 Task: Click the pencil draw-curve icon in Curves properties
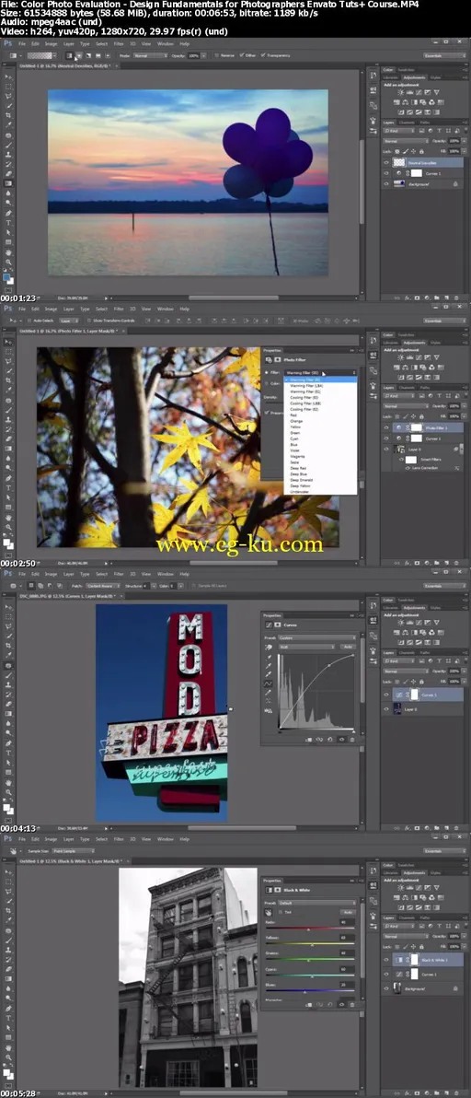(269, 694)
